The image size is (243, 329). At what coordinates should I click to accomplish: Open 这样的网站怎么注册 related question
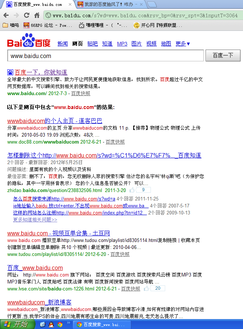[80, 213]
